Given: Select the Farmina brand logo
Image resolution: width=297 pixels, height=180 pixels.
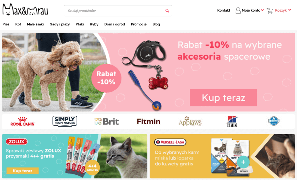Looking at the screenshot, I should point(274,121).
